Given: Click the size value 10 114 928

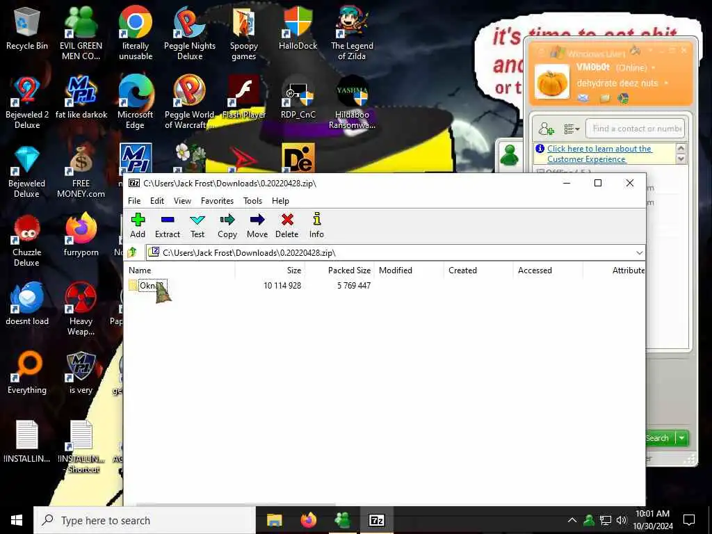Looking at the screenshot, I should click(x=282, y=286).
